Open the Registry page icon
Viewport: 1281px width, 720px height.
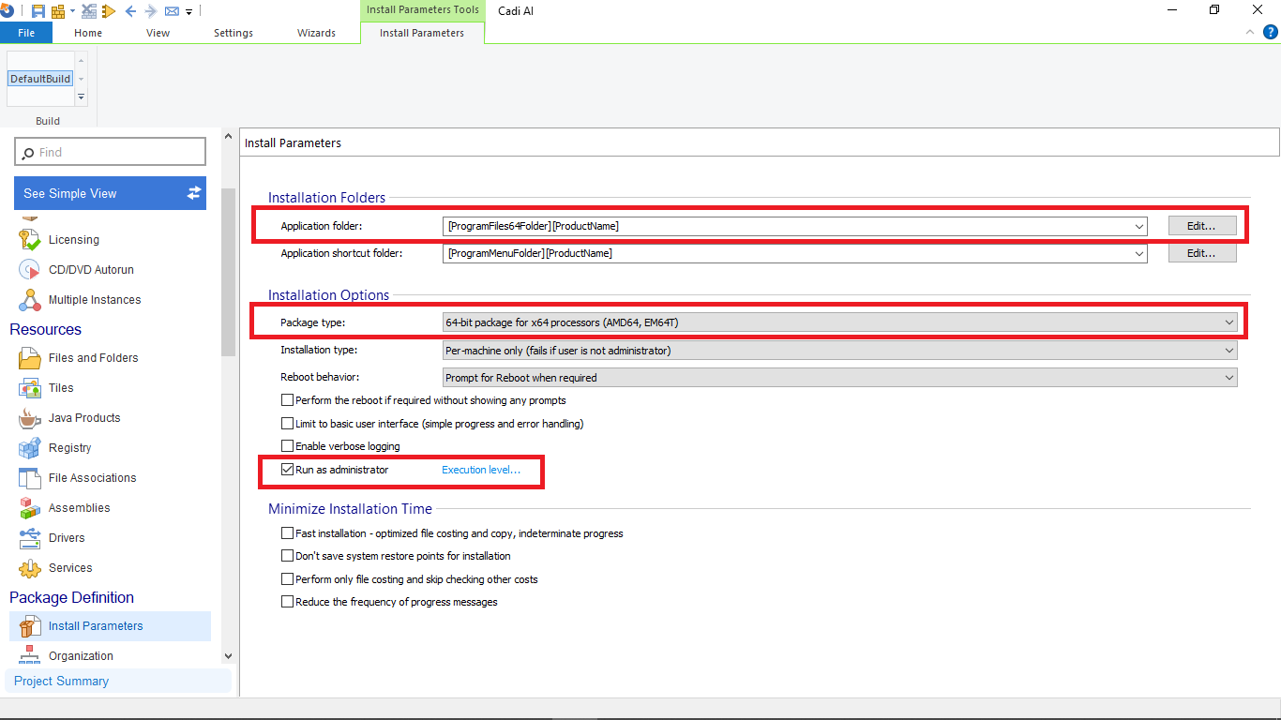[x=30, y=448]
